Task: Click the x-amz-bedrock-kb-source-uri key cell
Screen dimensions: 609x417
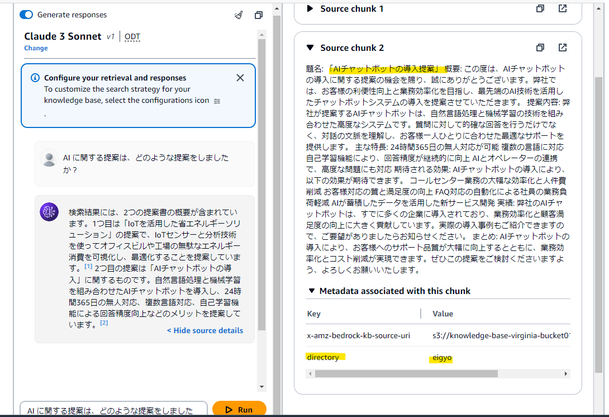Action: tap(359, 335)
